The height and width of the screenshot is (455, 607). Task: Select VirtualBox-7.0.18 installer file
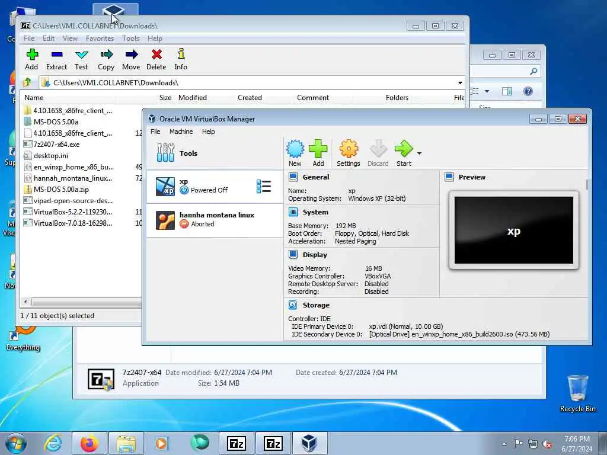pyautogui.click(x=73, y=223)
